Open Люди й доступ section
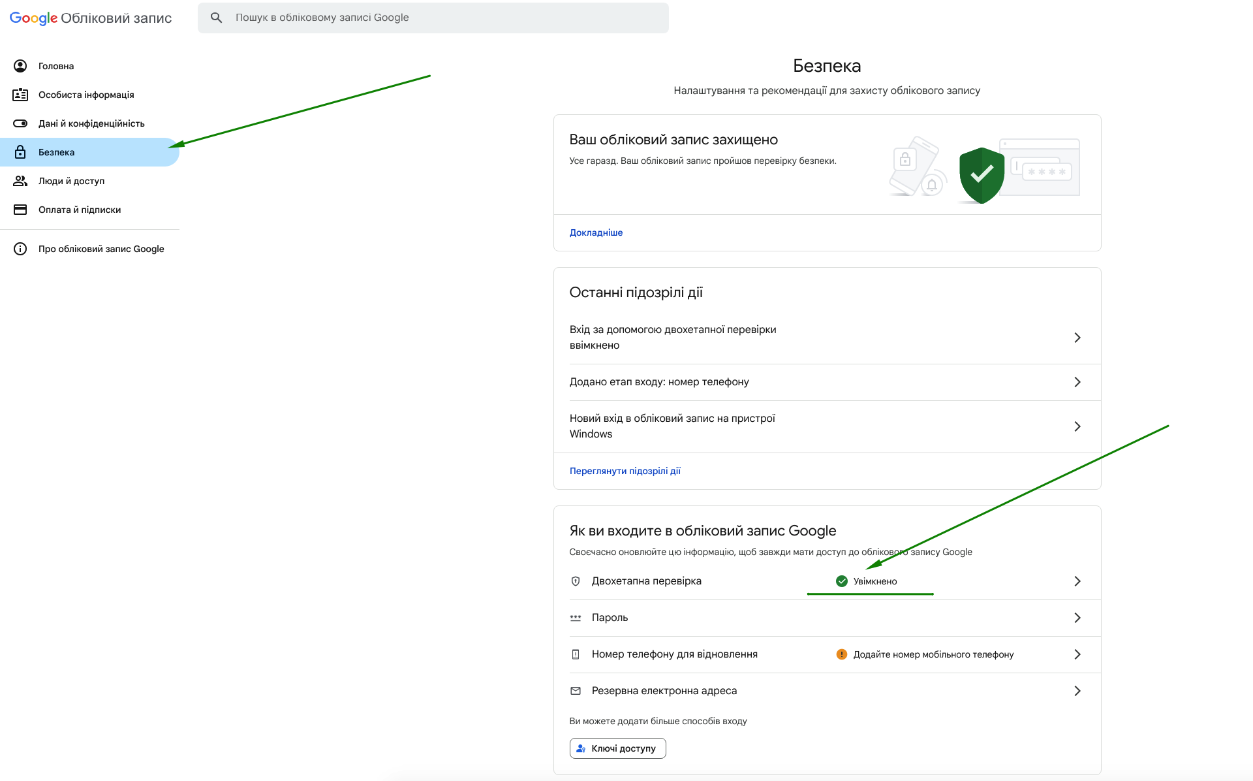Viewport: 1253px width, 781px height. pyautogui.click(x=89, y=181)
